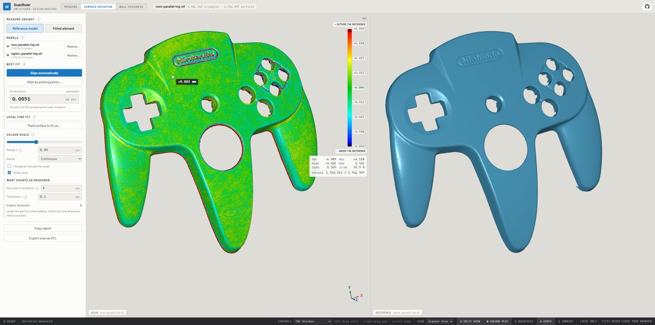
Task: Click the Matched 1,702,911 statistic
Action: click(x=337, y=173)
